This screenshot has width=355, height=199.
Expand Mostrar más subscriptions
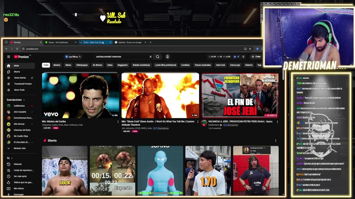point(20,148)
